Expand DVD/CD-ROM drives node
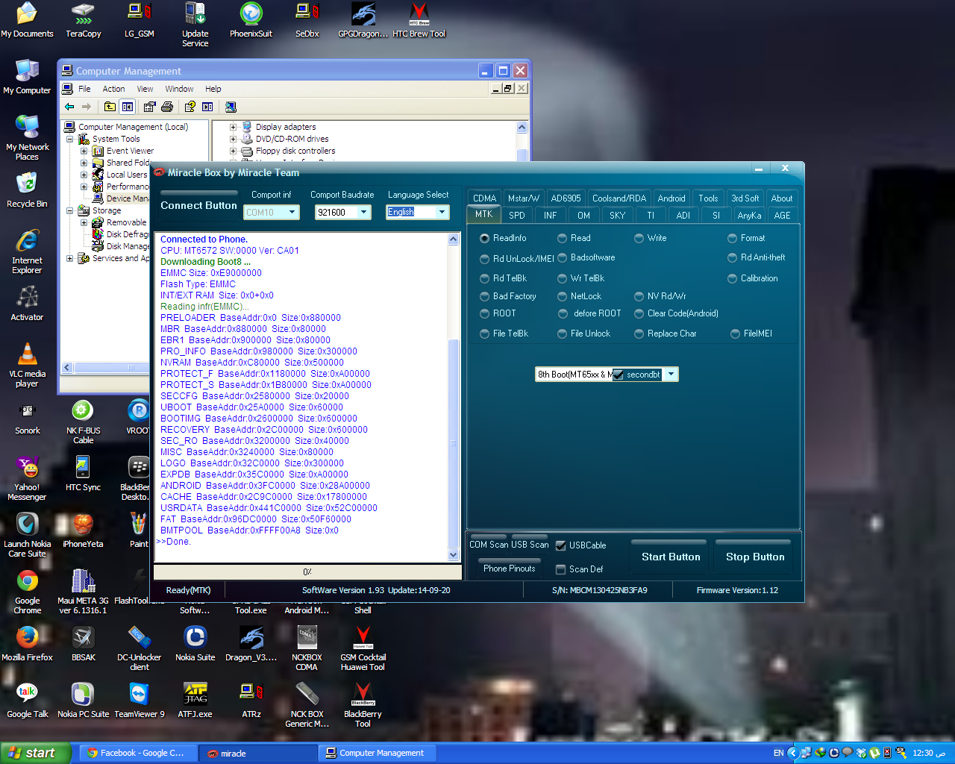 (233, 139)
